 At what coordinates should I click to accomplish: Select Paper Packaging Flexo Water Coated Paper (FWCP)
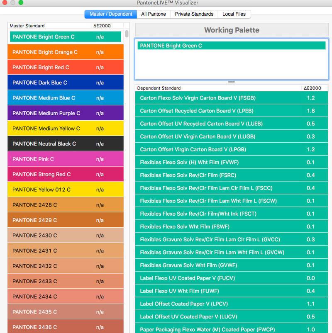(x=232, y=328)
